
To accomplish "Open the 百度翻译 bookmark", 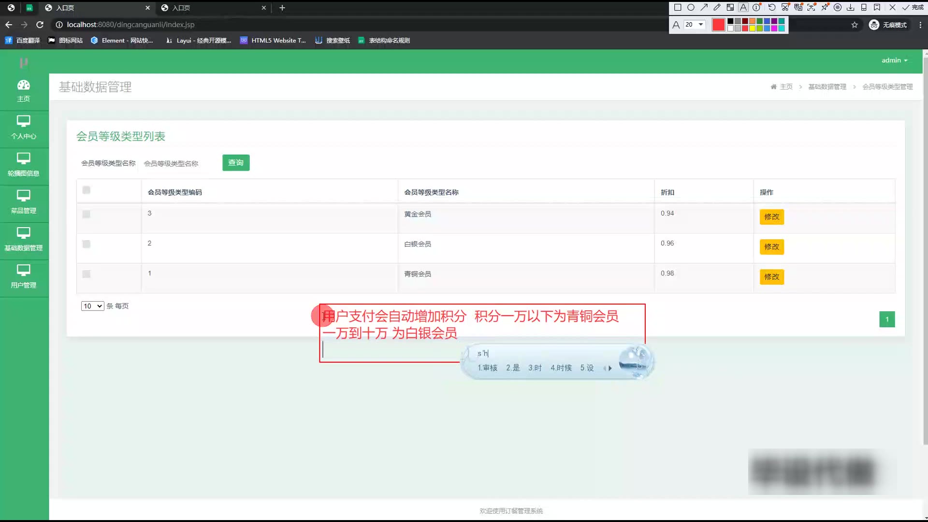I will [x=22, y=41].
